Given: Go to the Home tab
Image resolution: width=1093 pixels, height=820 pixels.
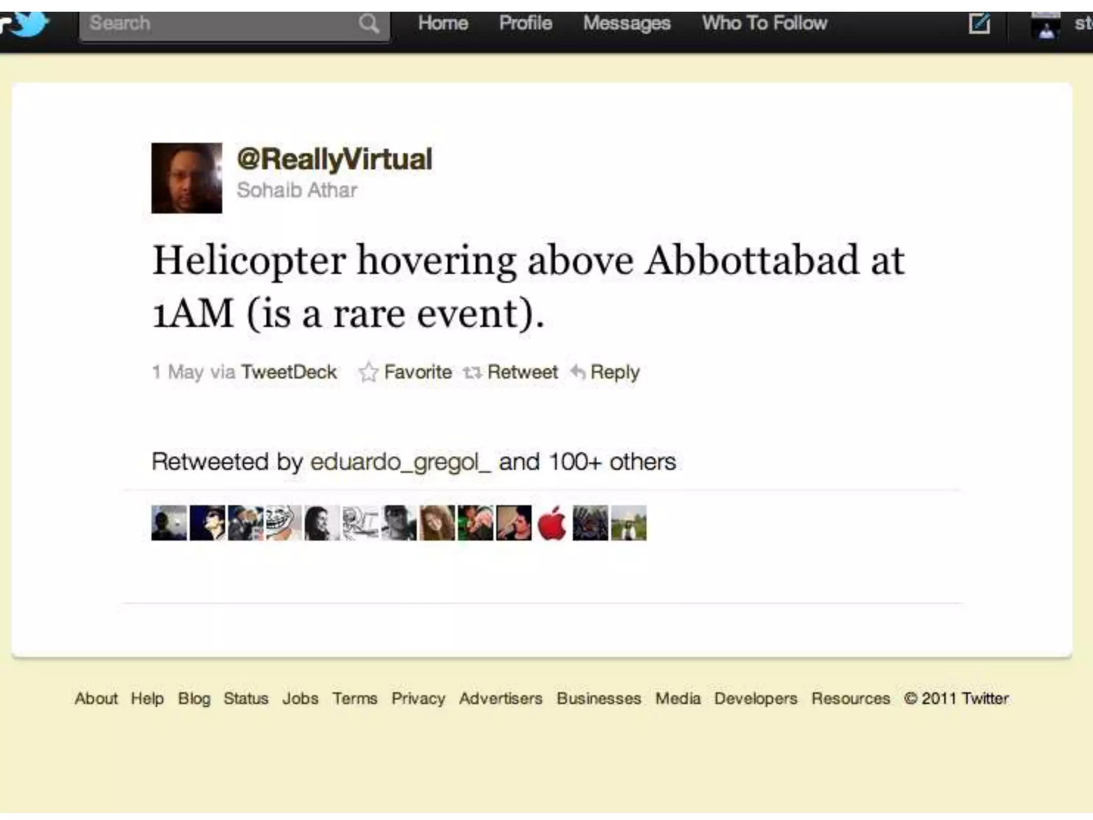Looking at the screenshot, I should coord(443,23).
